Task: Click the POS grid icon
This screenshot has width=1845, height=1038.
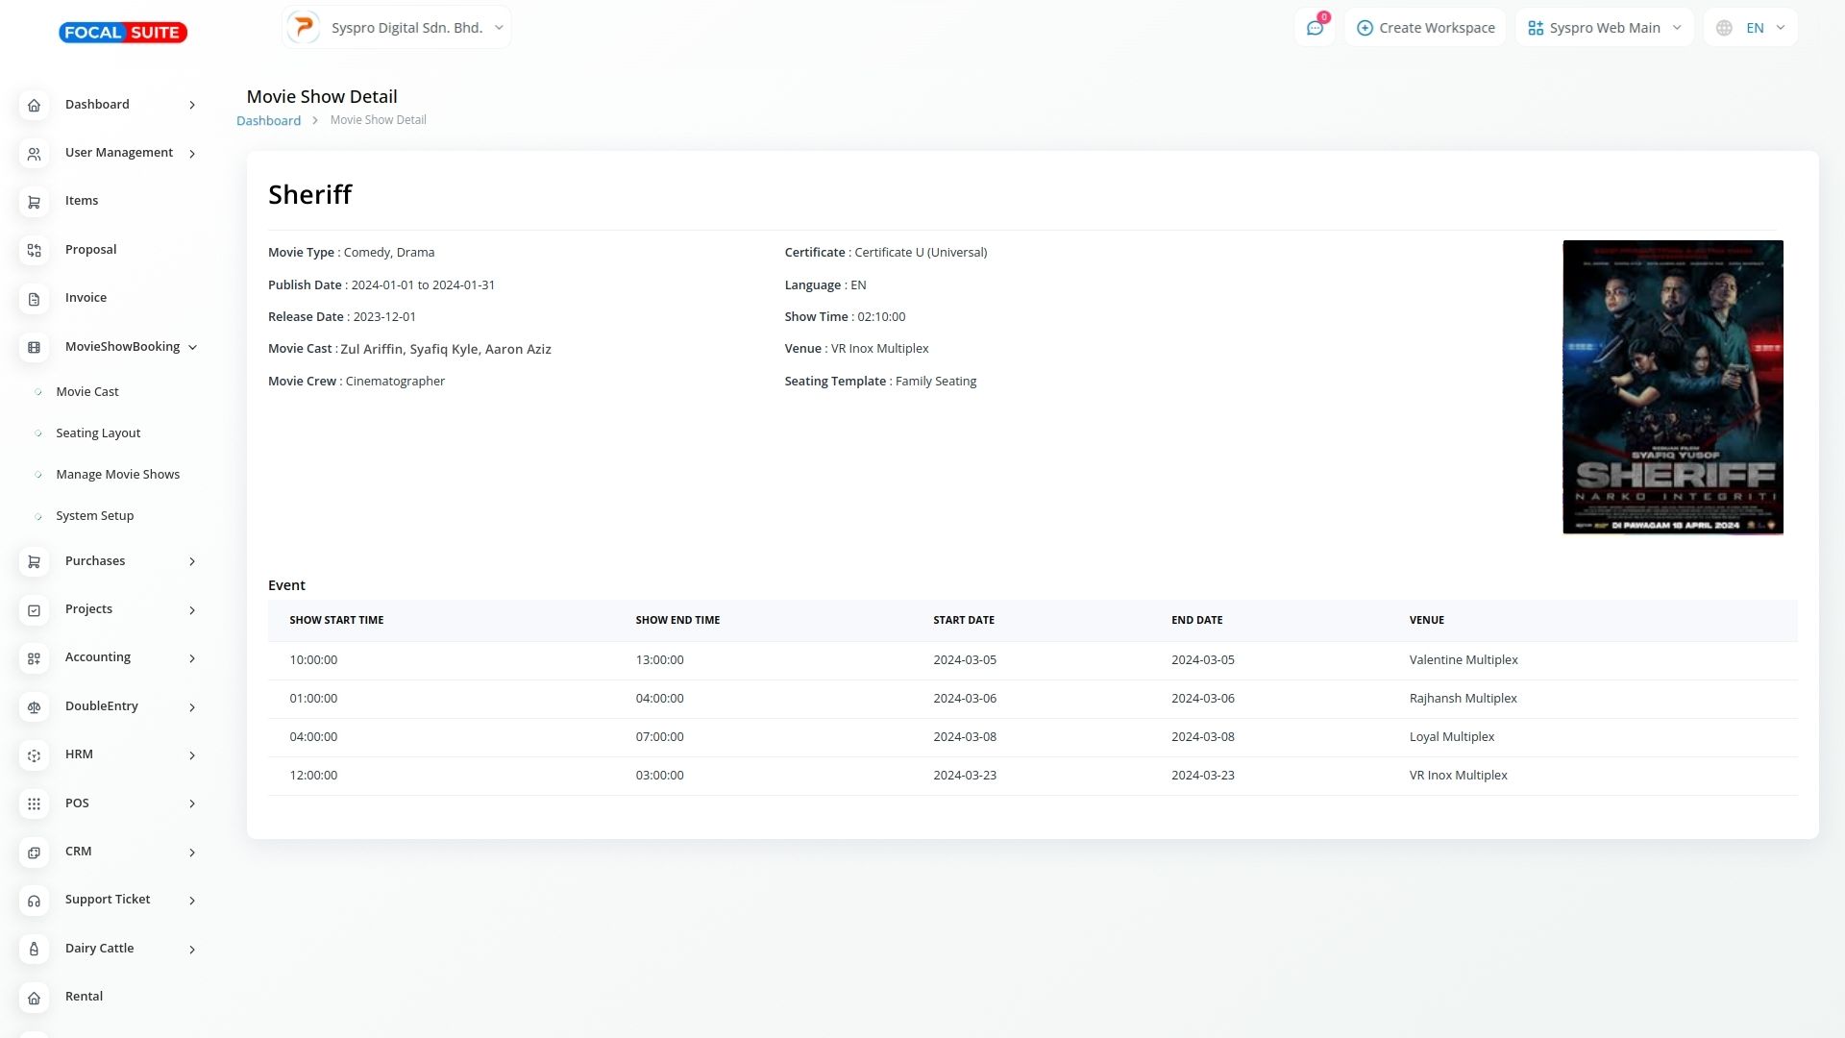Action: [34, 804]
